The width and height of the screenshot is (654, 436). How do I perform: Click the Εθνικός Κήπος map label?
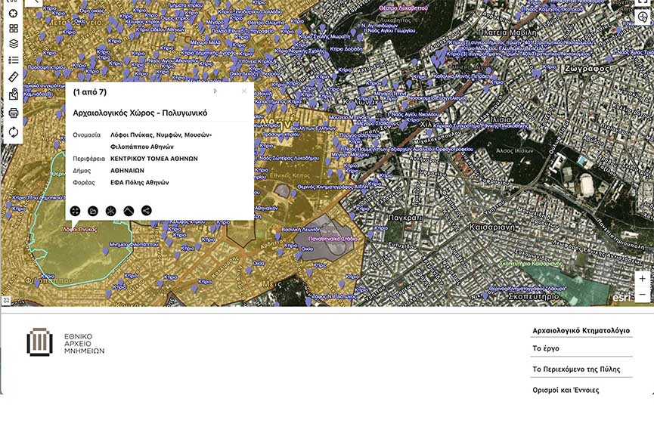tap(290, 175)
